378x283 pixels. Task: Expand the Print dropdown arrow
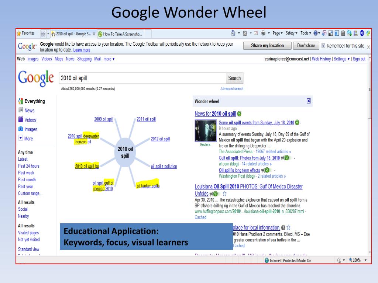click(269, 33)
